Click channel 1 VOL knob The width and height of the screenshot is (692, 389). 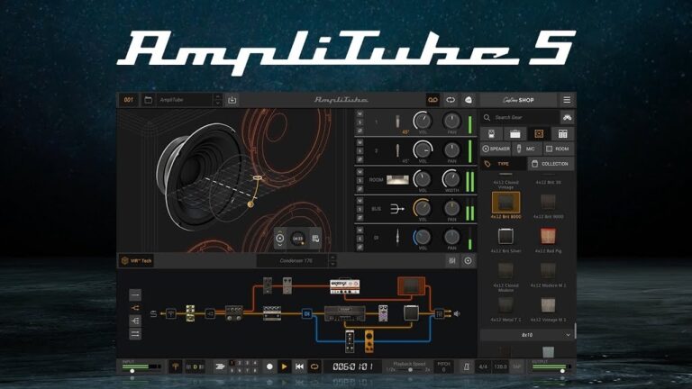pyautogui.click(x=423, y=121)
